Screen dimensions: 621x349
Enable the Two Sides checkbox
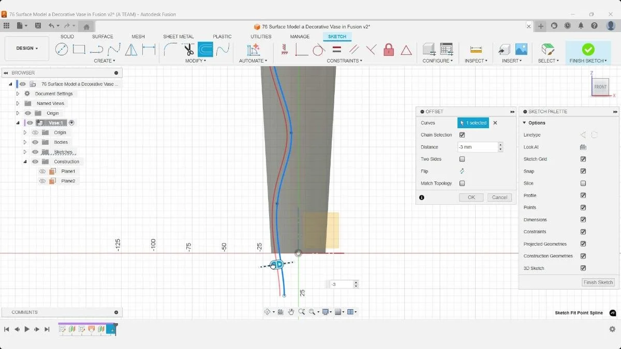click(462, 159)
